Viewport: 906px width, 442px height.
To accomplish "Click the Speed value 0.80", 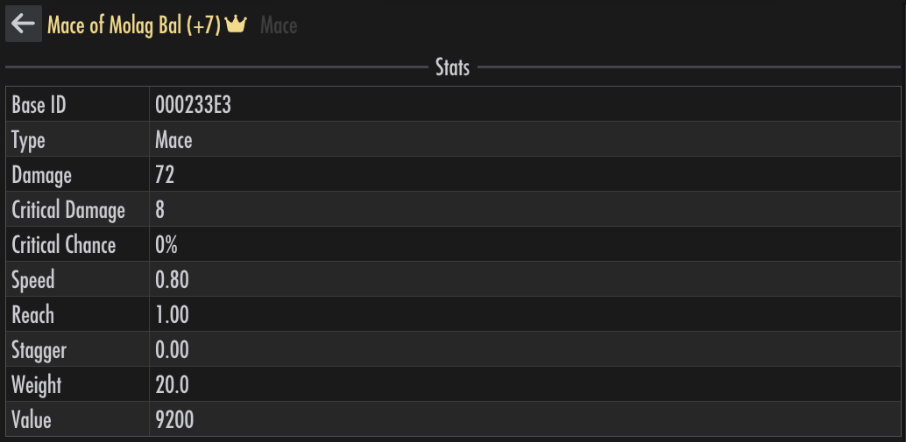I will click(173, 280).
